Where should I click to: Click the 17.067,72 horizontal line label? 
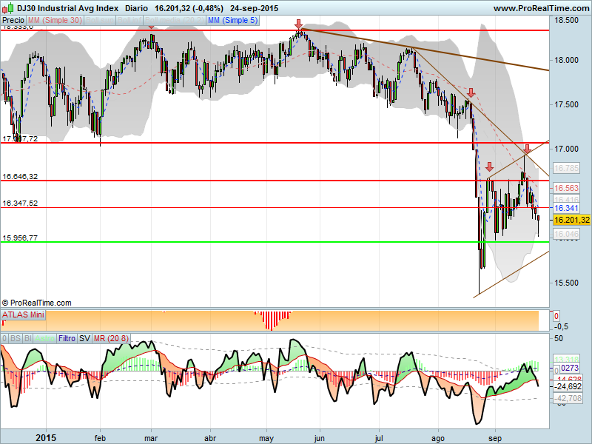(x=20, y=138)
